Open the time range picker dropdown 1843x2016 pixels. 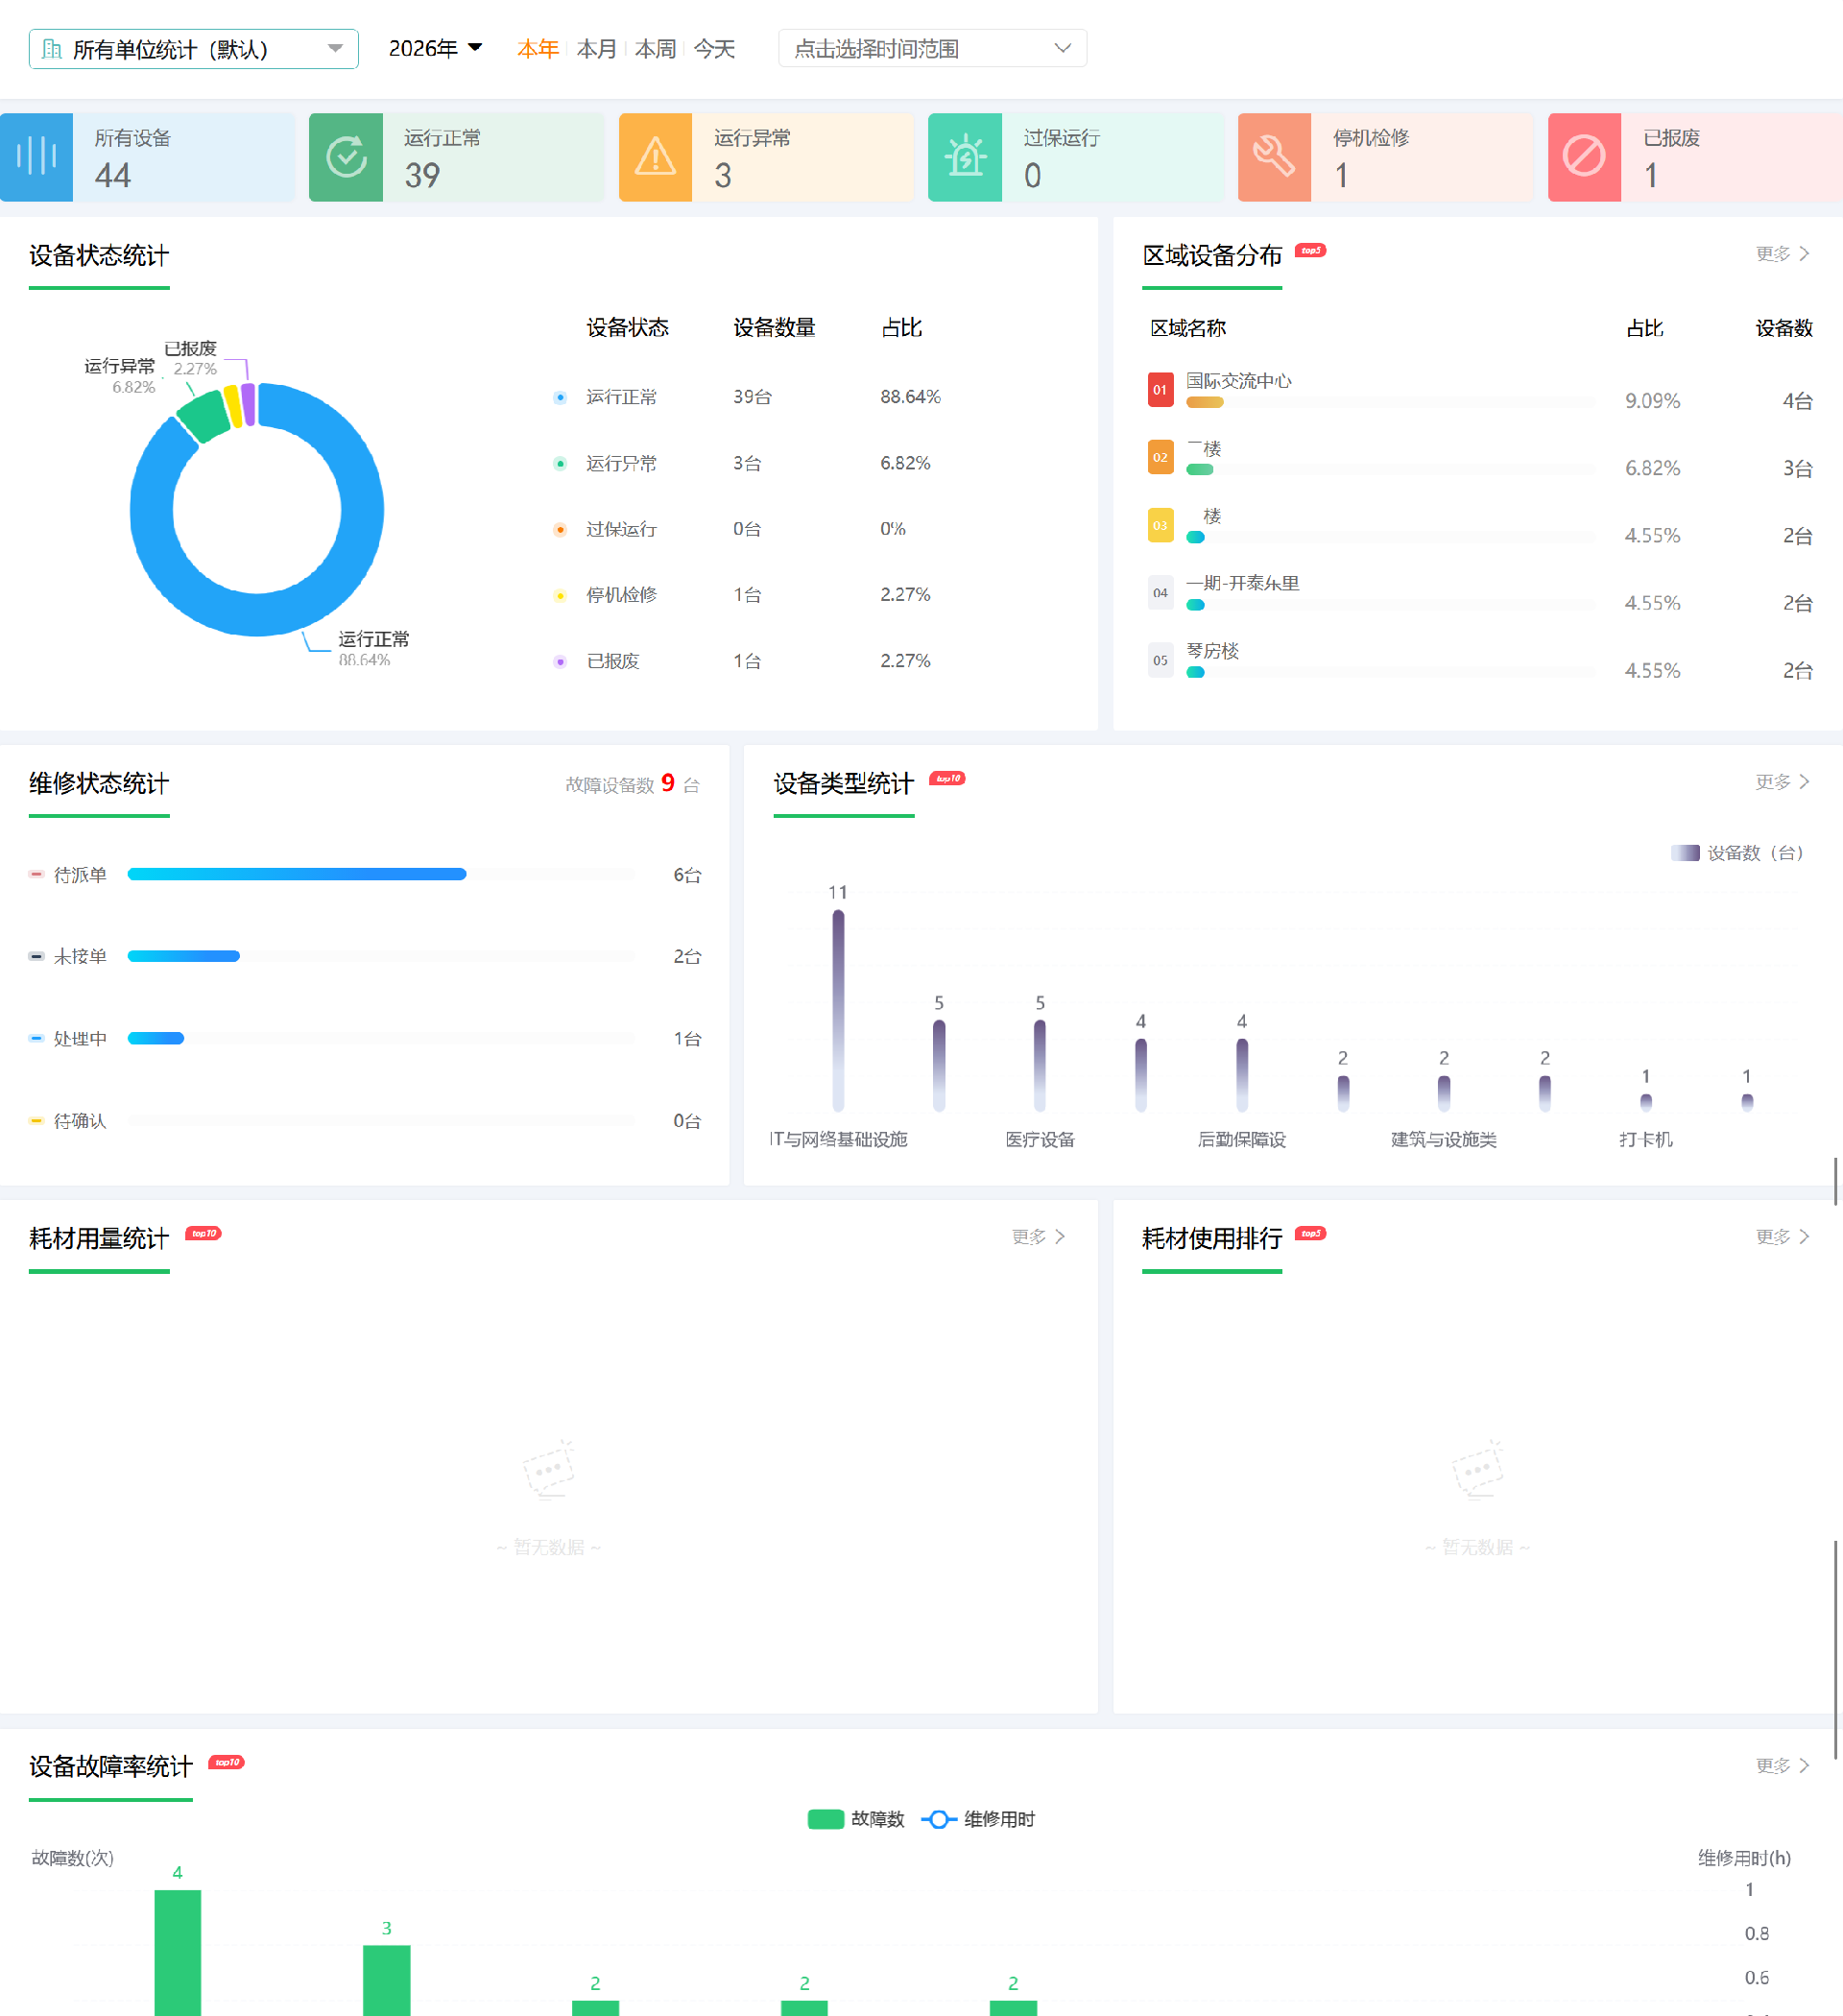pos(932,49)
